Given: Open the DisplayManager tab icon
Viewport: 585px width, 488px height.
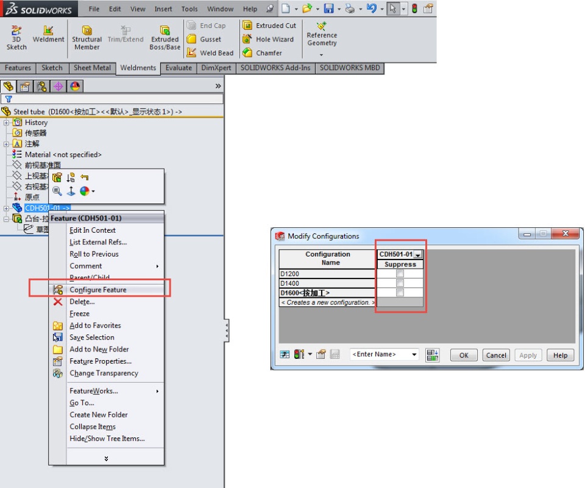Looking at the screenshot, I should click(75, 86).
